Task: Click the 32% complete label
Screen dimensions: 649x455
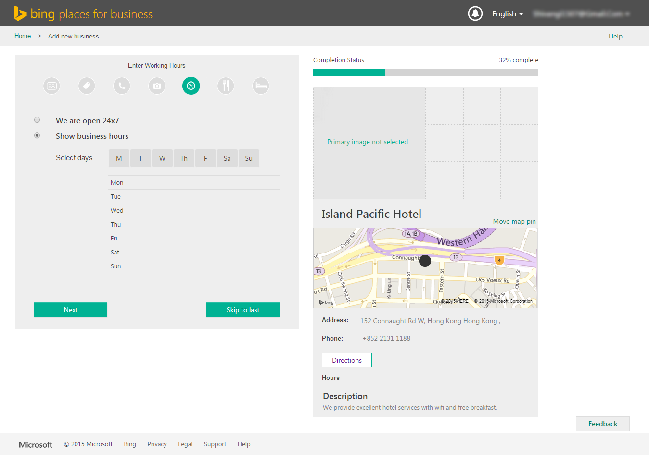Action: coord(519,60)
